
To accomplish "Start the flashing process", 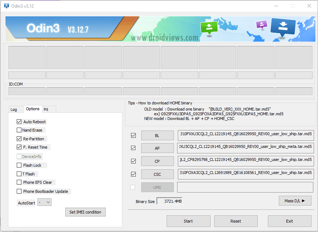I will click(x=188, y=221).
